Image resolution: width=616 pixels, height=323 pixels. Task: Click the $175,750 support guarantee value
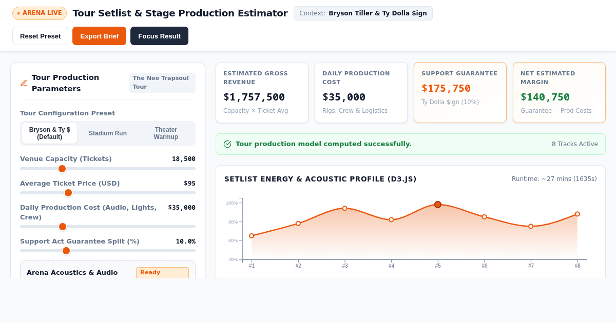click(x=446, y=88)
